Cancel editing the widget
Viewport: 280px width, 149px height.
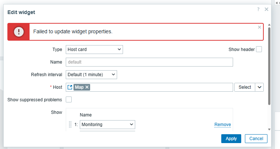pos(256,139)
